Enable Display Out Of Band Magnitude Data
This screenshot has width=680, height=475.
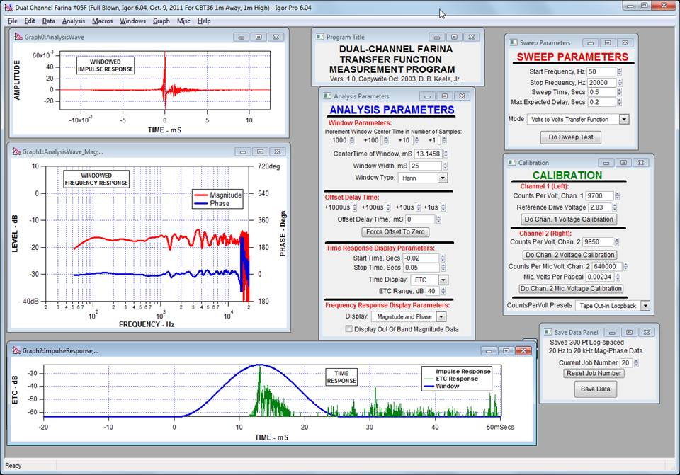point(348,329)
